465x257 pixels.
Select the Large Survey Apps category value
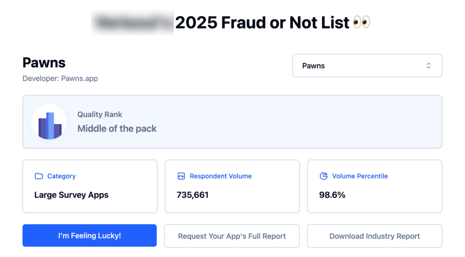point(71,195)
